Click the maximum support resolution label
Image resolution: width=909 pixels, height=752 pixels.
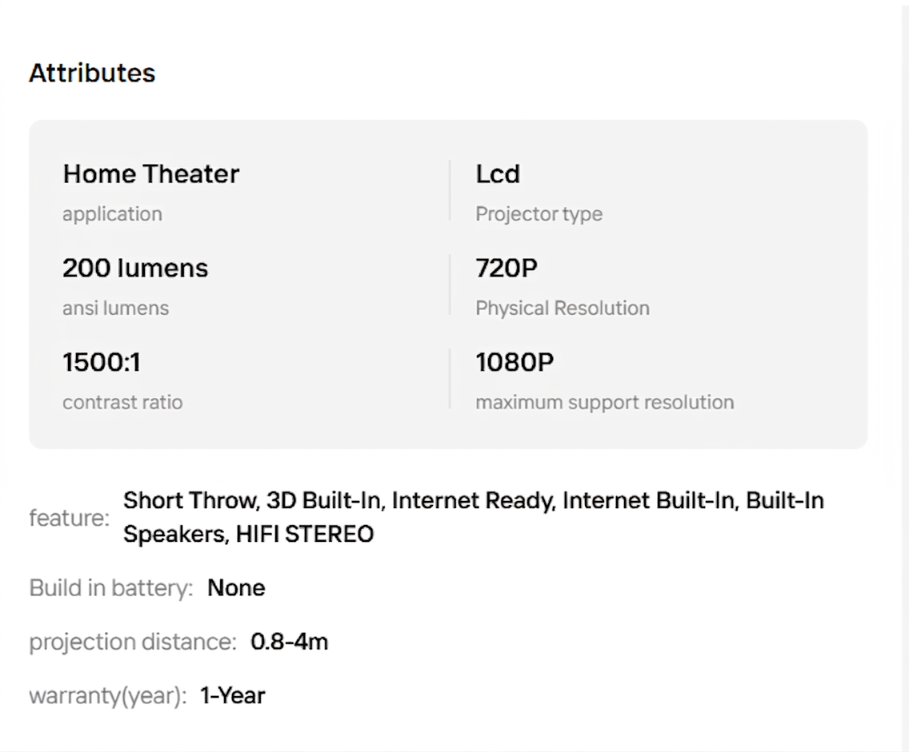(x=604, y=402)
